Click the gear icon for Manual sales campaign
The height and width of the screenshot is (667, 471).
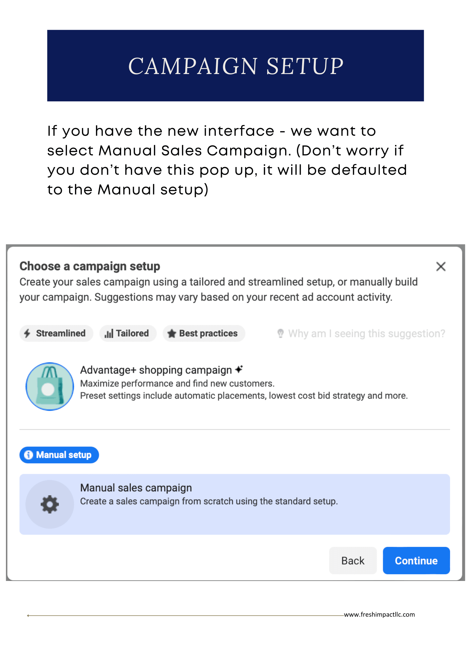50,504
